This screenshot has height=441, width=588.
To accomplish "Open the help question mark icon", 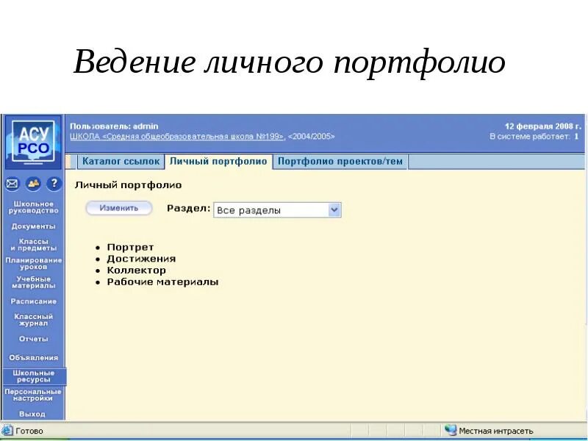I will [x=54, y=184].
